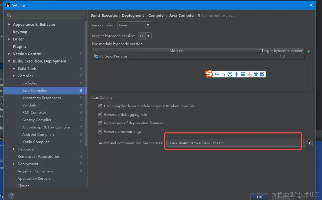This screenshot has height=200, width=322.
Task: Select ActionScript & Flex Compiler
Action: (47, 127)
